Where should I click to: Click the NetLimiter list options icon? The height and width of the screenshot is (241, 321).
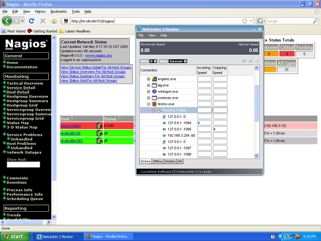(244, 61)
